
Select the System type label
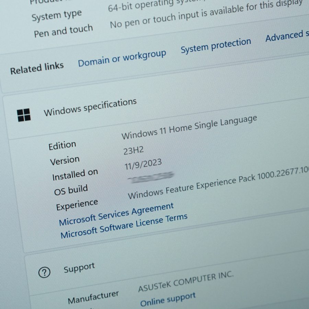tap(57, 15)
